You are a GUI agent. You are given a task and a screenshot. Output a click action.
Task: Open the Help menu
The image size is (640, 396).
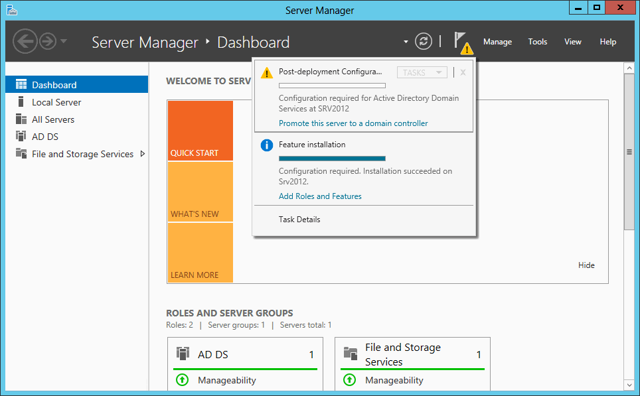(607, 42)
